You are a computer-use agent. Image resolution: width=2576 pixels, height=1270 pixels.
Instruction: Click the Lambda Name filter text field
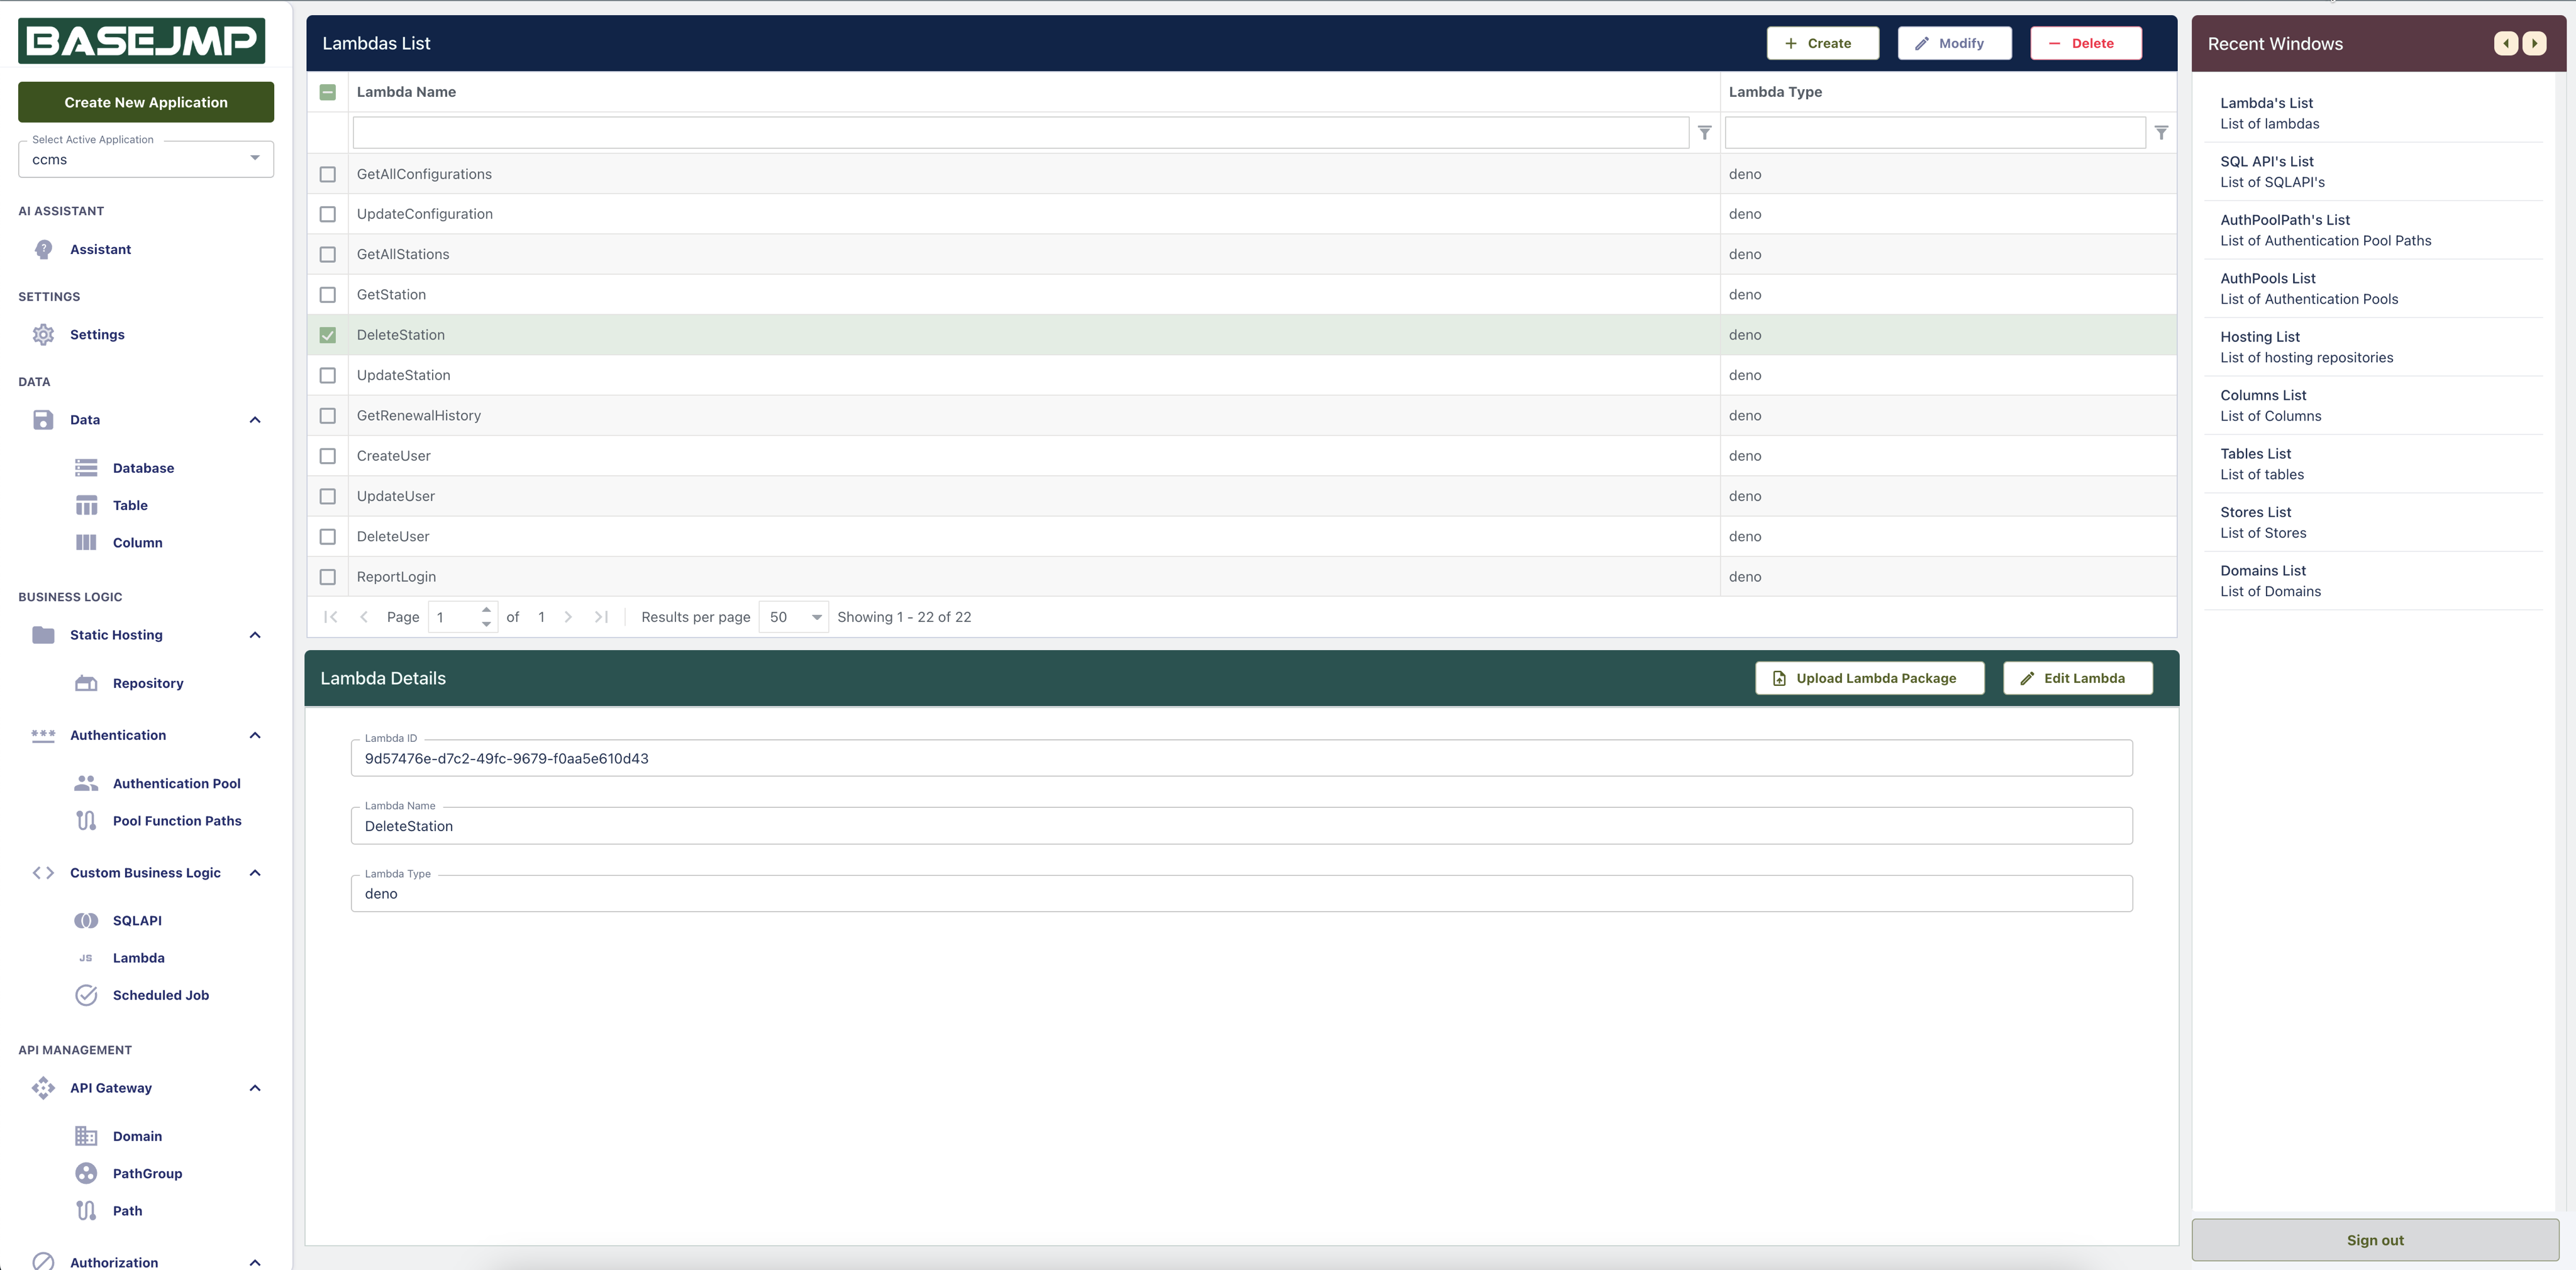[x=1020, y=133]
